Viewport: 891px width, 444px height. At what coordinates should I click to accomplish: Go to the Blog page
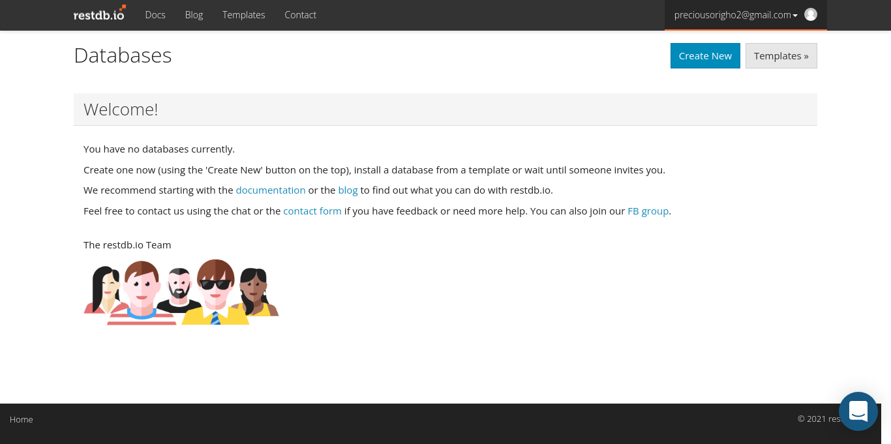[194, 14]
